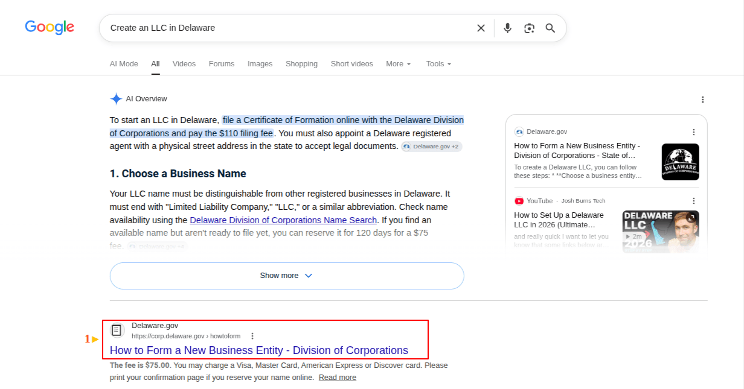Open options for YouTube source card

693,201
